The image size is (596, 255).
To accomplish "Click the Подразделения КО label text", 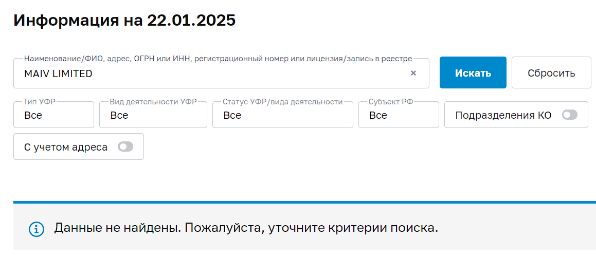I will tap(503, 115).
